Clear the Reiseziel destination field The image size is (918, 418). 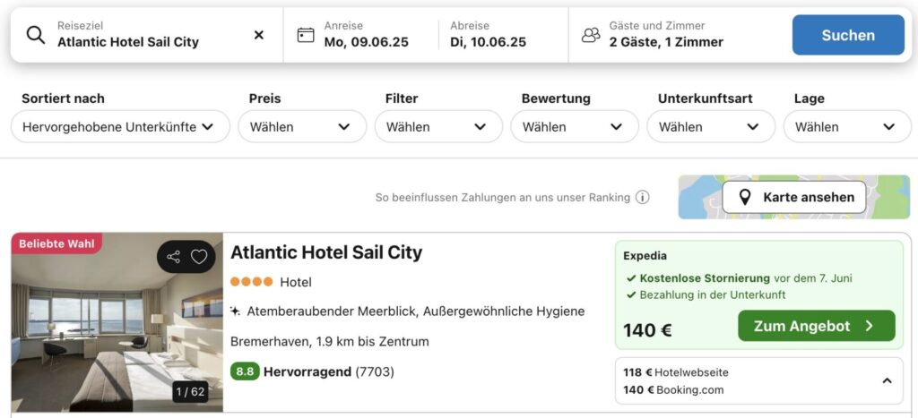pos(258,35)
